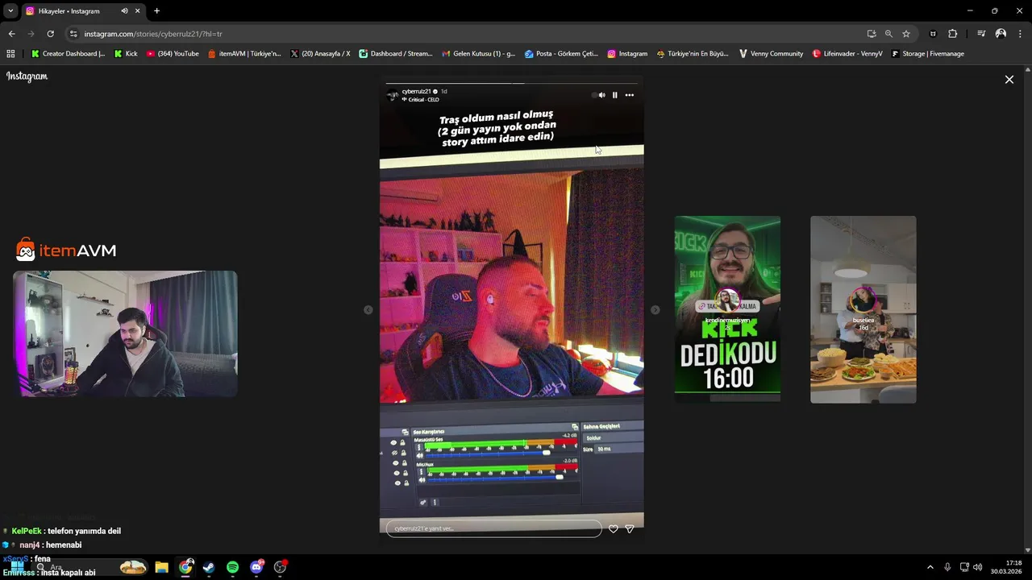This screenshot has width=1032, height=580.
Task: Go to the previous story arrow
Action: tap(368, 310)
